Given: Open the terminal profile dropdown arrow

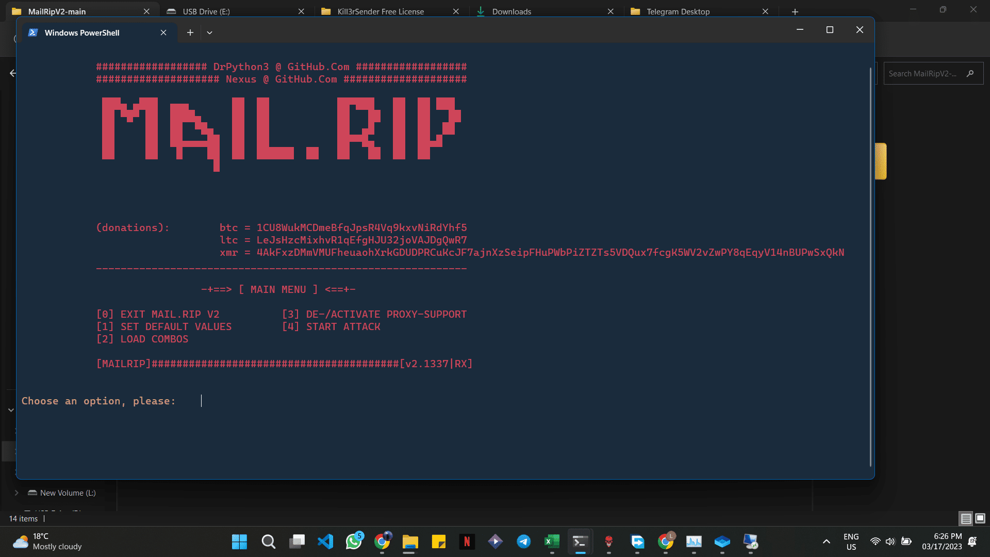Looking at the screenshot, I should coord(209,32).
